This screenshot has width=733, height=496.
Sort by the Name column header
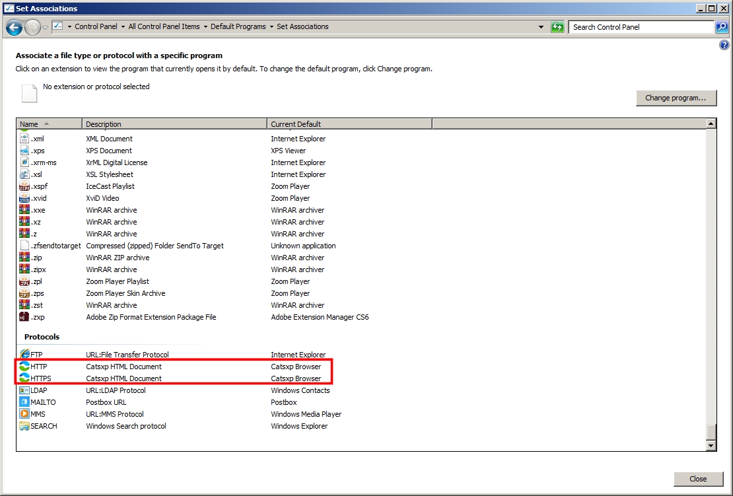[x=50, y=124]
